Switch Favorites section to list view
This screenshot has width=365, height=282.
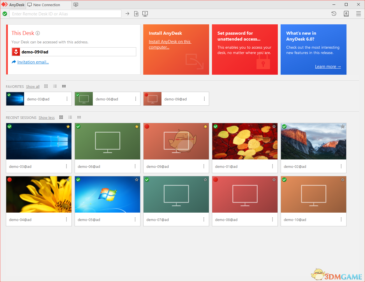[55, 86]
